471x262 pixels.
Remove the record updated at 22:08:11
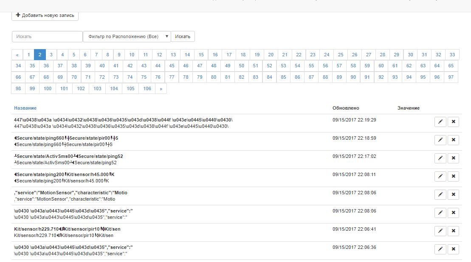pyautogui.click(x=453, y=177)
